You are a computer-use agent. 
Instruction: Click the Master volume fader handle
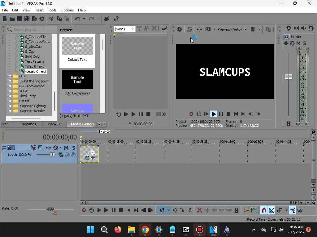click(289, 77)
